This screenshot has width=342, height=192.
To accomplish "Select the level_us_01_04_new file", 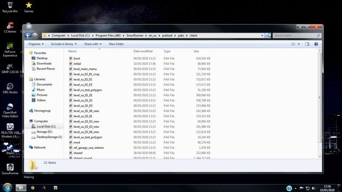I will (x=84, y=111).
